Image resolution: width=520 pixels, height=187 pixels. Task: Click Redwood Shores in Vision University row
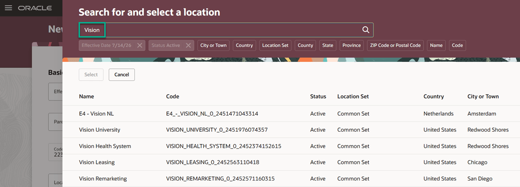point(488,130)
